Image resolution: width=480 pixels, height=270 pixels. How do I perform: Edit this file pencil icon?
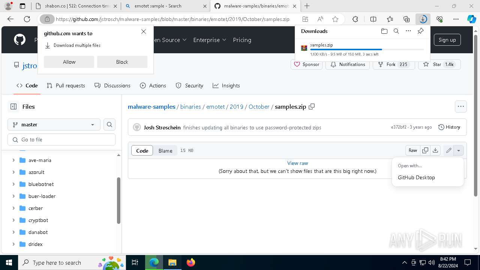tap(448, 150)
